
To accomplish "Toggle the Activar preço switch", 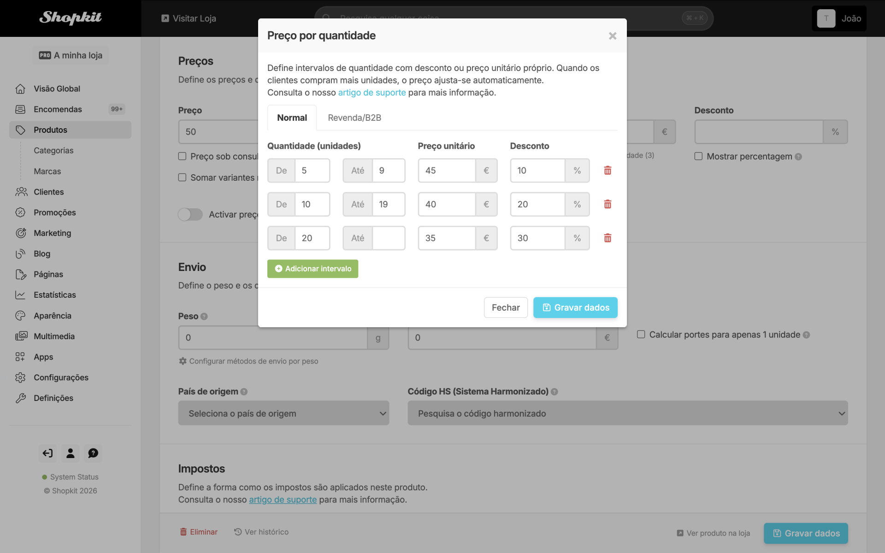I will coord(190,214).
